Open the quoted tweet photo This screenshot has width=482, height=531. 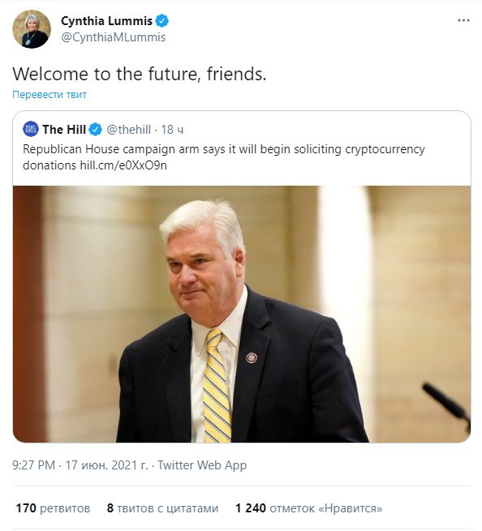pyautogui.click(x=242, y=314)
